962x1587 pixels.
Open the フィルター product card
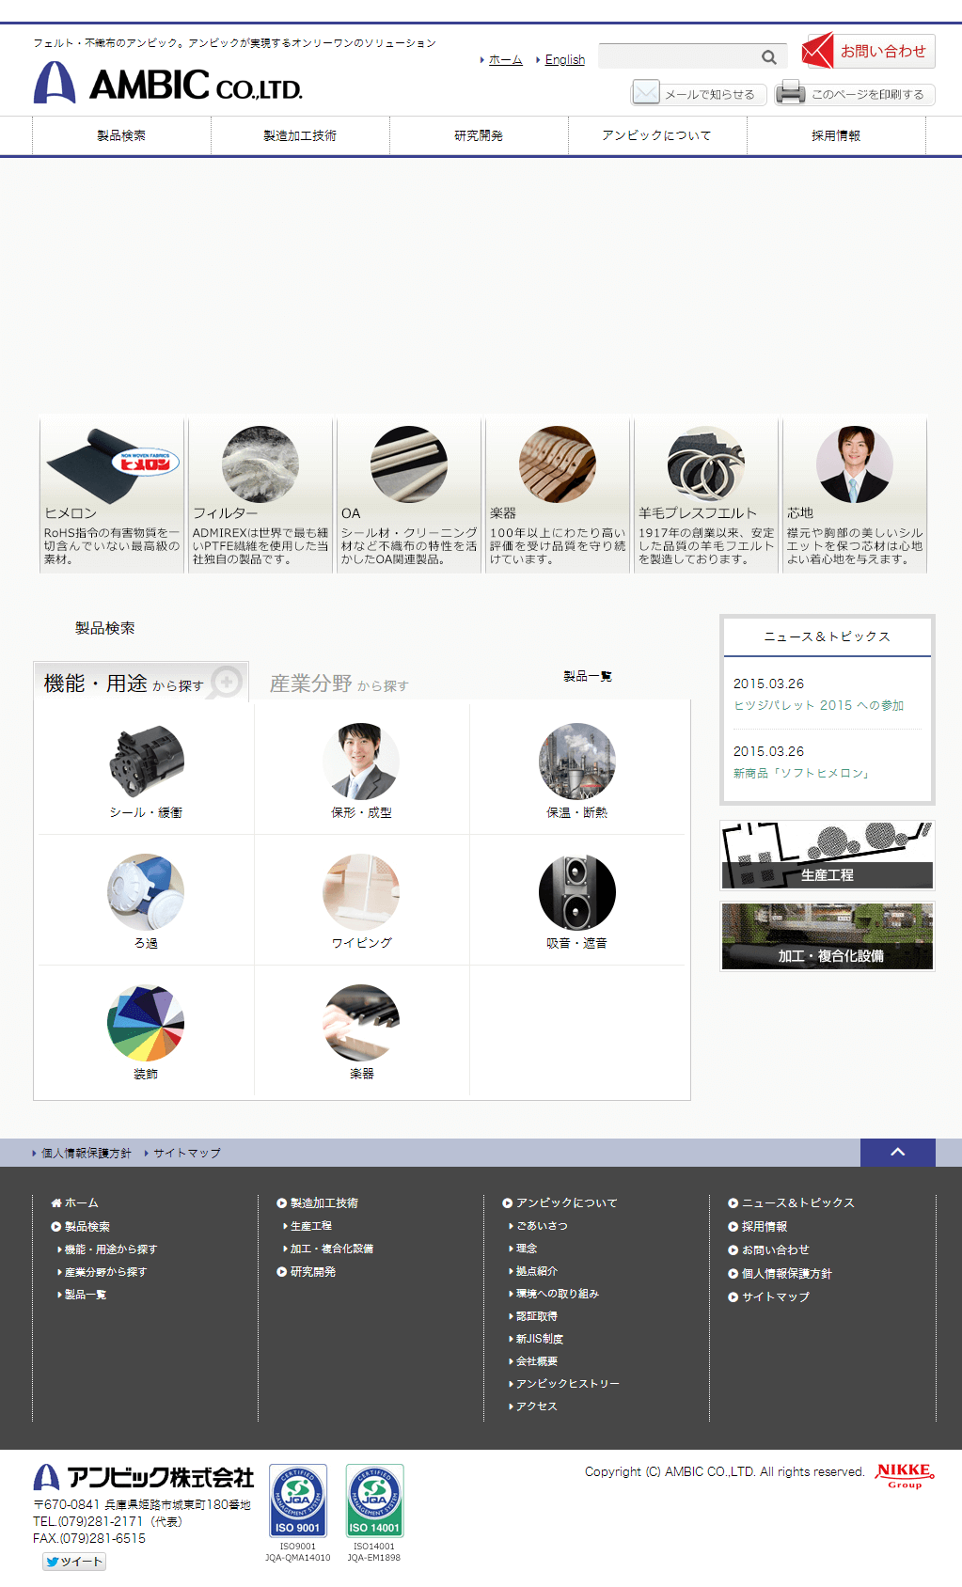click(260, 495)
